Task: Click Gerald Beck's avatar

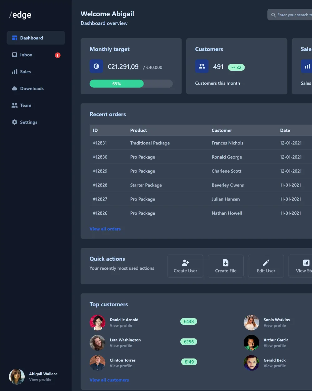Action: click(251, 363)
